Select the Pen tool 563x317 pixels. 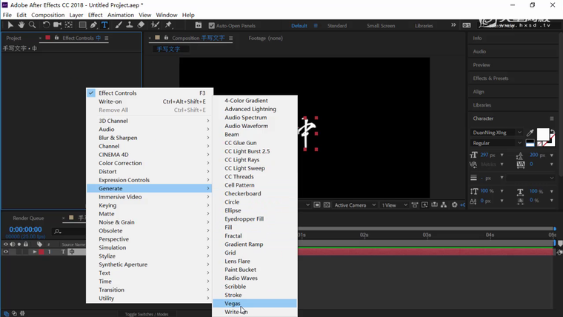click(x=94, y=25)
